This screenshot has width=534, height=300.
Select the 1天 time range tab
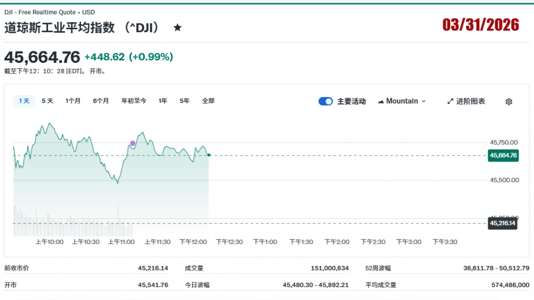tap(24, 101)
